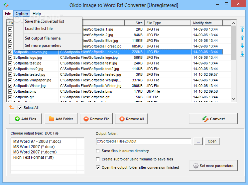Select the Softpedia.bmp file name
This screenshot has width=248, height=185.
(x=25, y=91)
